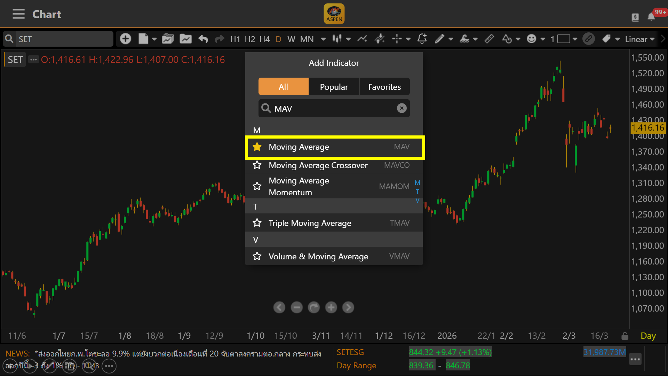Clear the MAV indicator search text
The width and height of the screenshot is (668, 376).
coord(401,108)
